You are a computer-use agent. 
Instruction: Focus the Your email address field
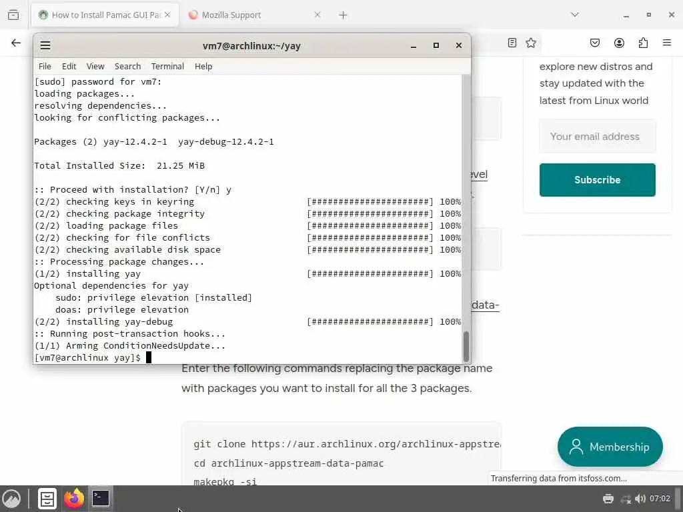(597, 136)
